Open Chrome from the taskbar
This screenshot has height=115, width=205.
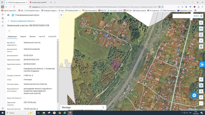[x=60, y=113]
